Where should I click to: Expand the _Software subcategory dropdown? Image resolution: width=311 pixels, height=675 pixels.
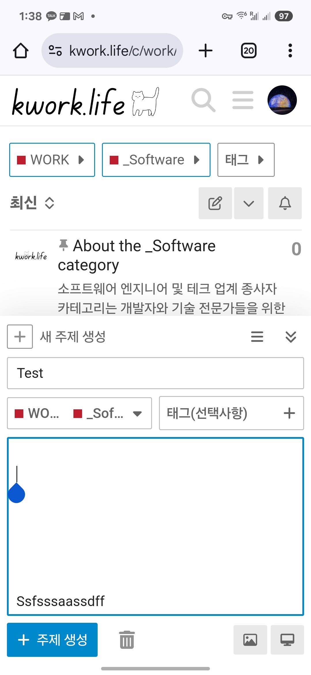click(156, 160)
